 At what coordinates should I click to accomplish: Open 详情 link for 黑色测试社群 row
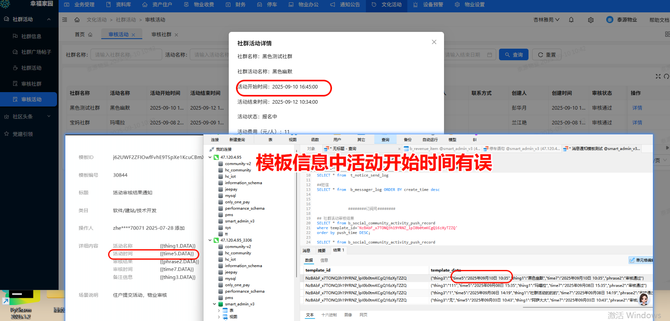(x=637, y=108)
